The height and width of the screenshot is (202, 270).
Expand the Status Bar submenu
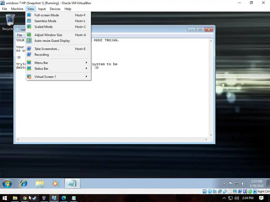pos(58,69)
